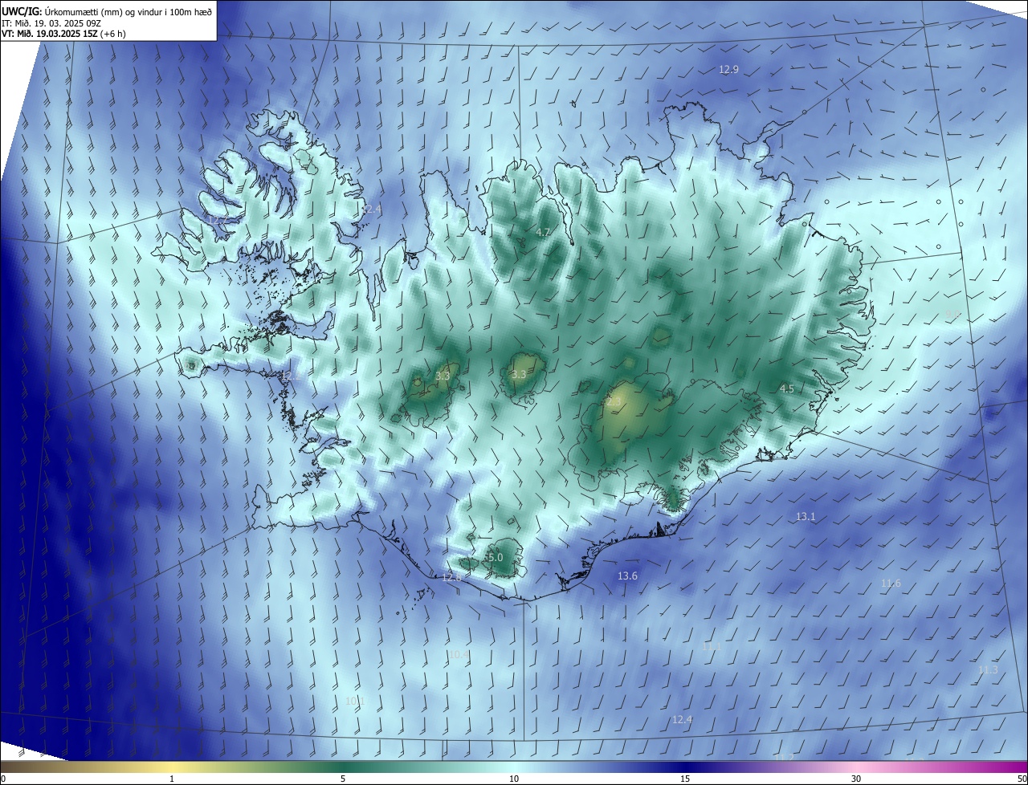Click the valid time line 'VT: Mið. 19.03.2025 15Z (+6 h)'
The height and width of the screenshot is (785, 1028).
63,34
